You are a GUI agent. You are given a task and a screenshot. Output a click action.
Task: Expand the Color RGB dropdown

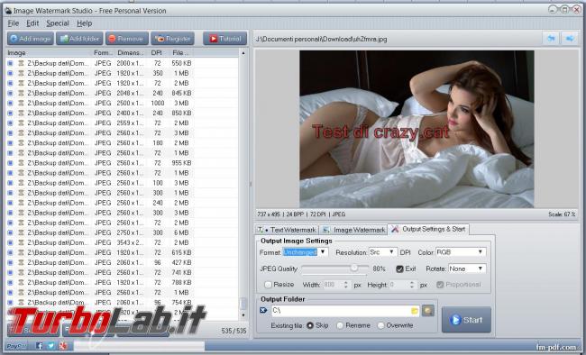(461, 252)
